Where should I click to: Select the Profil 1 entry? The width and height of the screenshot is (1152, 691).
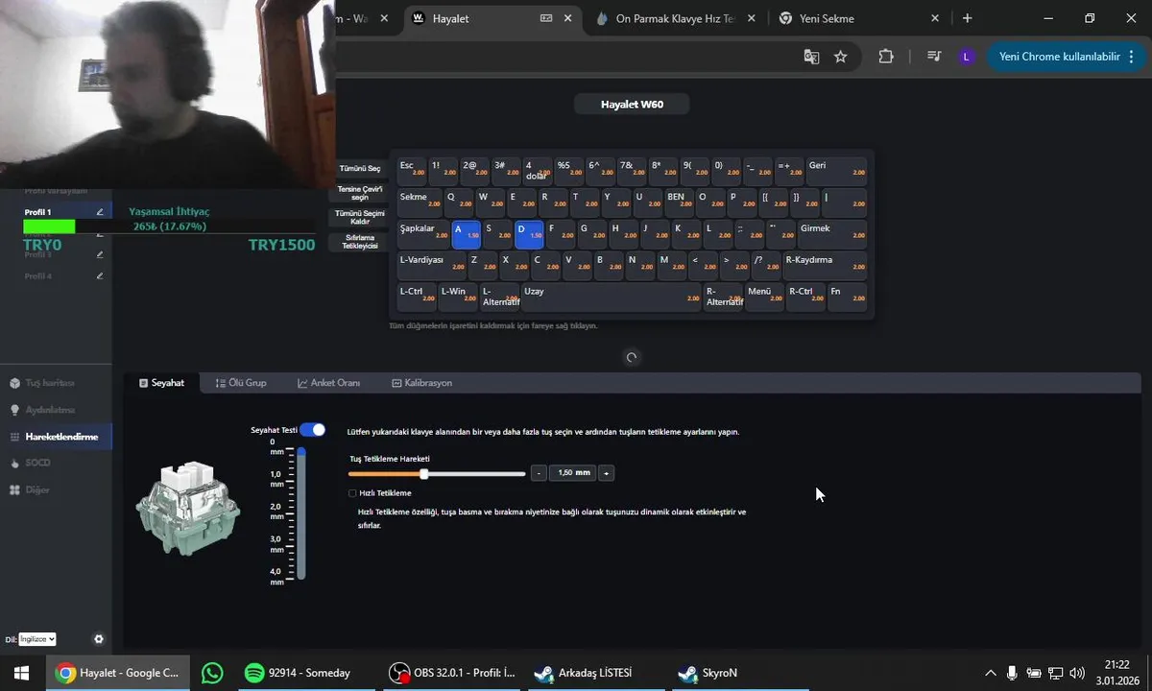58,212
